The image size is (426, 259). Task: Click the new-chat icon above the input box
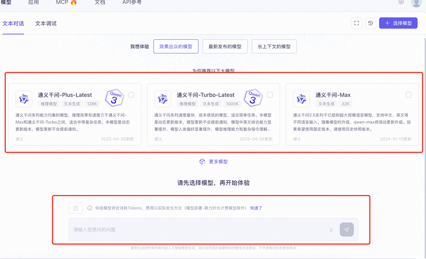click(75, 208)
